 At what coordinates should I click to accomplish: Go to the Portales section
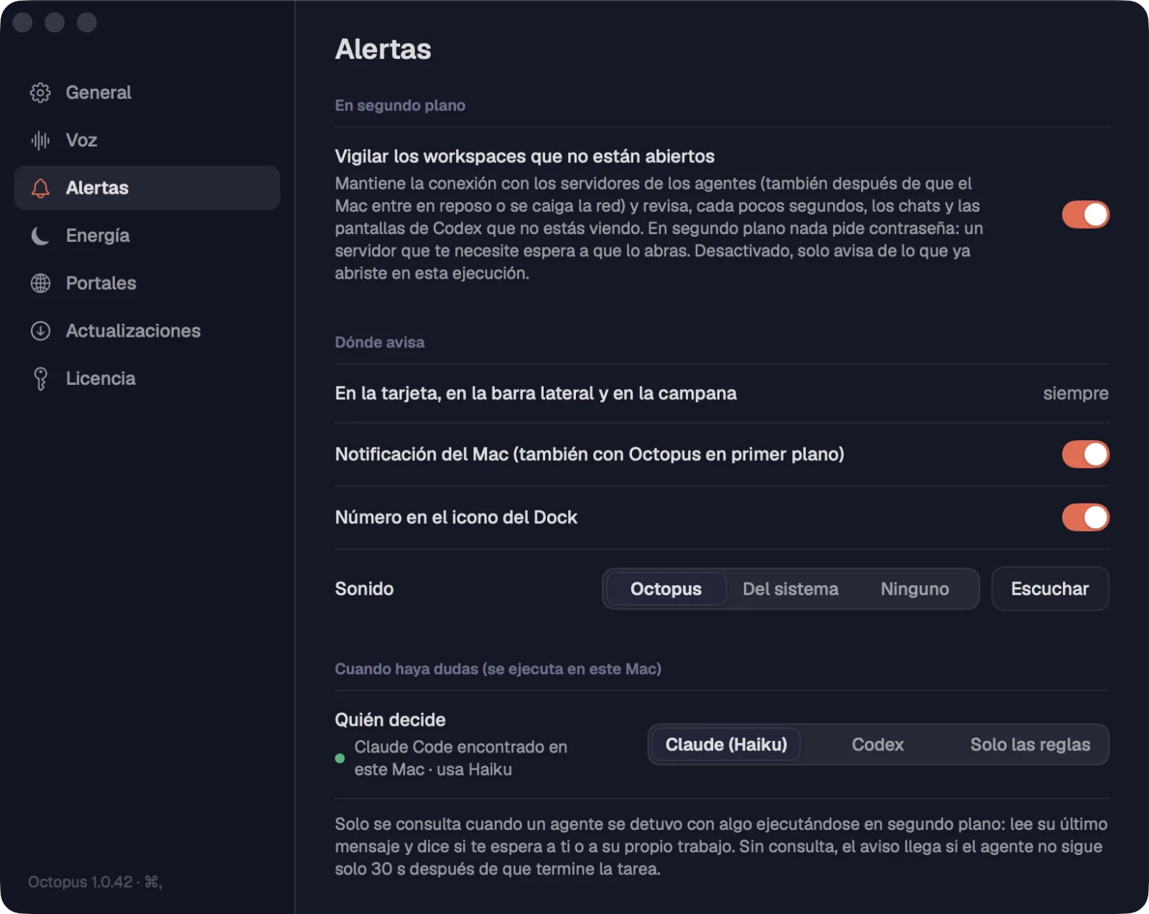[147, 283]
